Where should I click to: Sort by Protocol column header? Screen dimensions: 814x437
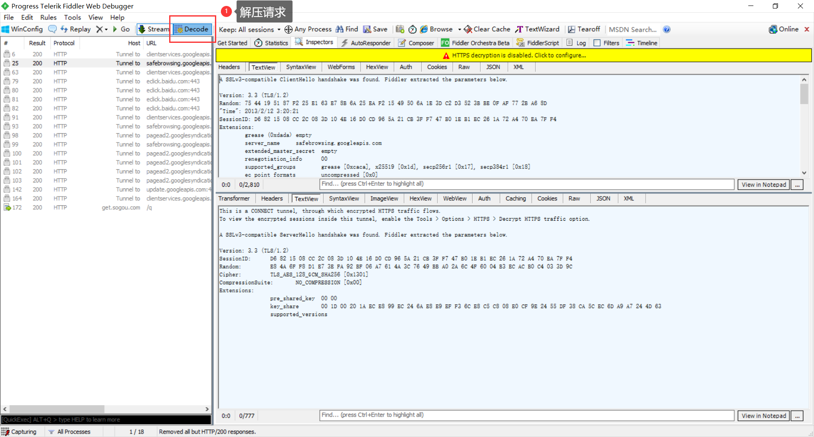pyautogui.click(x=64, y=43)
